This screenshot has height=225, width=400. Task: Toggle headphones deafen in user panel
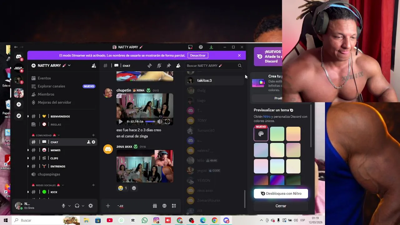(x=77, y=206)
